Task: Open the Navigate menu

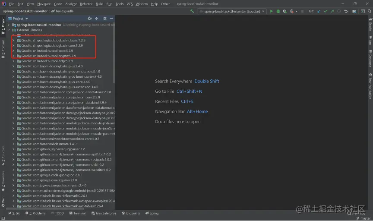Action: coord(44,4)
